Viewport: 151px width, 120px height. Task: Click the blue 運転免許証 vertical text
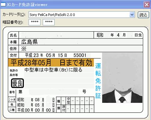click(x=98, y=81)
